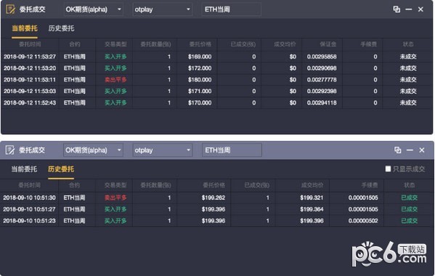The width and height of the screenshot is (435, 276).
Task: Click the $170.000 order price cell
Action: (200, 102)
